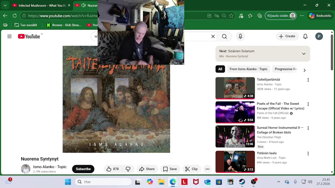335x188 pixels.
Task: Go back with browser back arrow
Action: tap(5, 16)
